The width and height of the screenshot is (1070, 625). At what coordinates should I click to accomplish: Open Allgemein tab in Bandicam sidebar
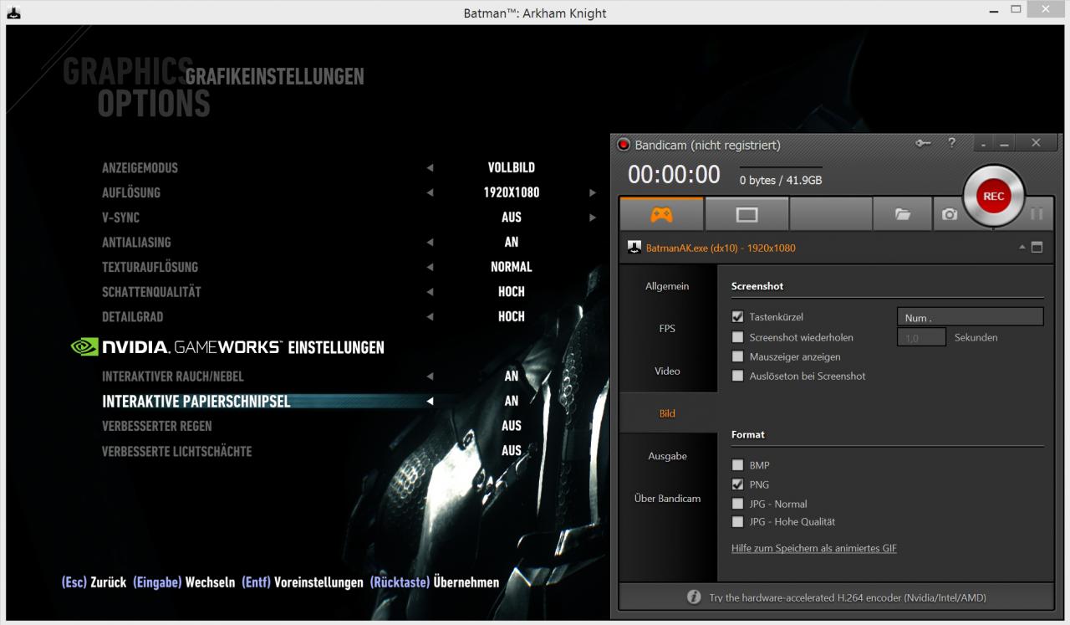(x=667, y=286)
